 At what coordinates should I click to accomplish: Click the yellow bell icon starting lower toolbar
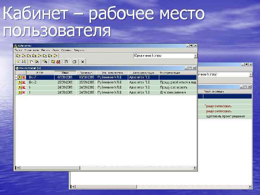(x=18, y=62)
